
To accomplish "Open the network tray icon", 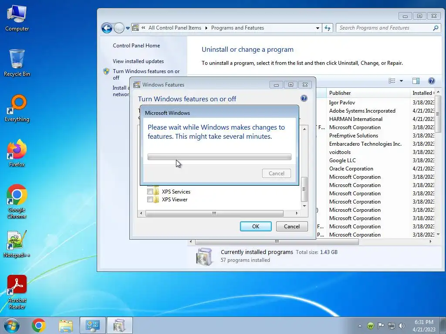I will click(x=392, y=325).
